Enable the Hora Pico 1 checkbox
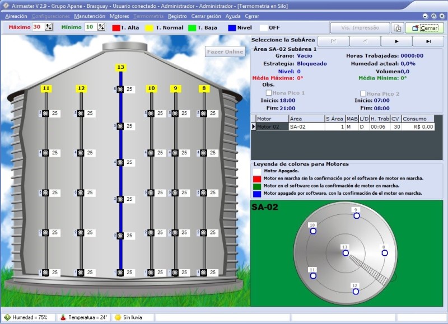This screenshot has height=324, width=448. (x=269, y=93)
